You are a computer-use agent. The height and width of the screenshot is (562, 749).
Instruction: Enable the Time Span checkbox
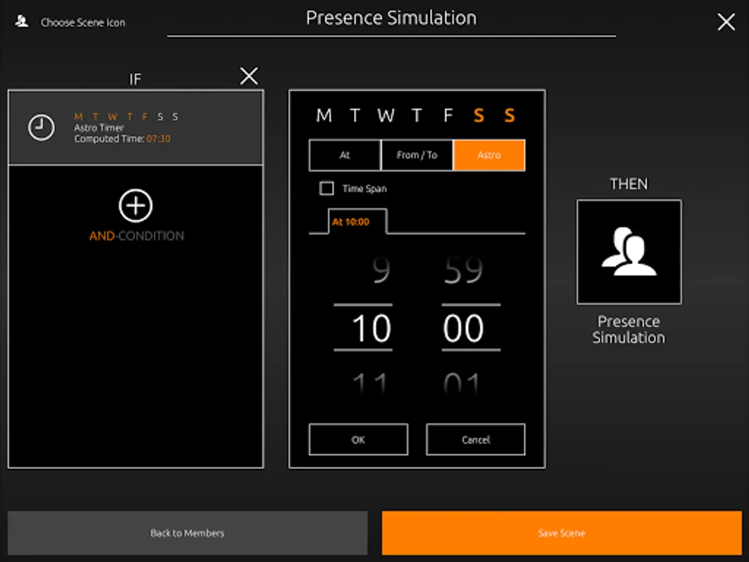coord(326,189)
